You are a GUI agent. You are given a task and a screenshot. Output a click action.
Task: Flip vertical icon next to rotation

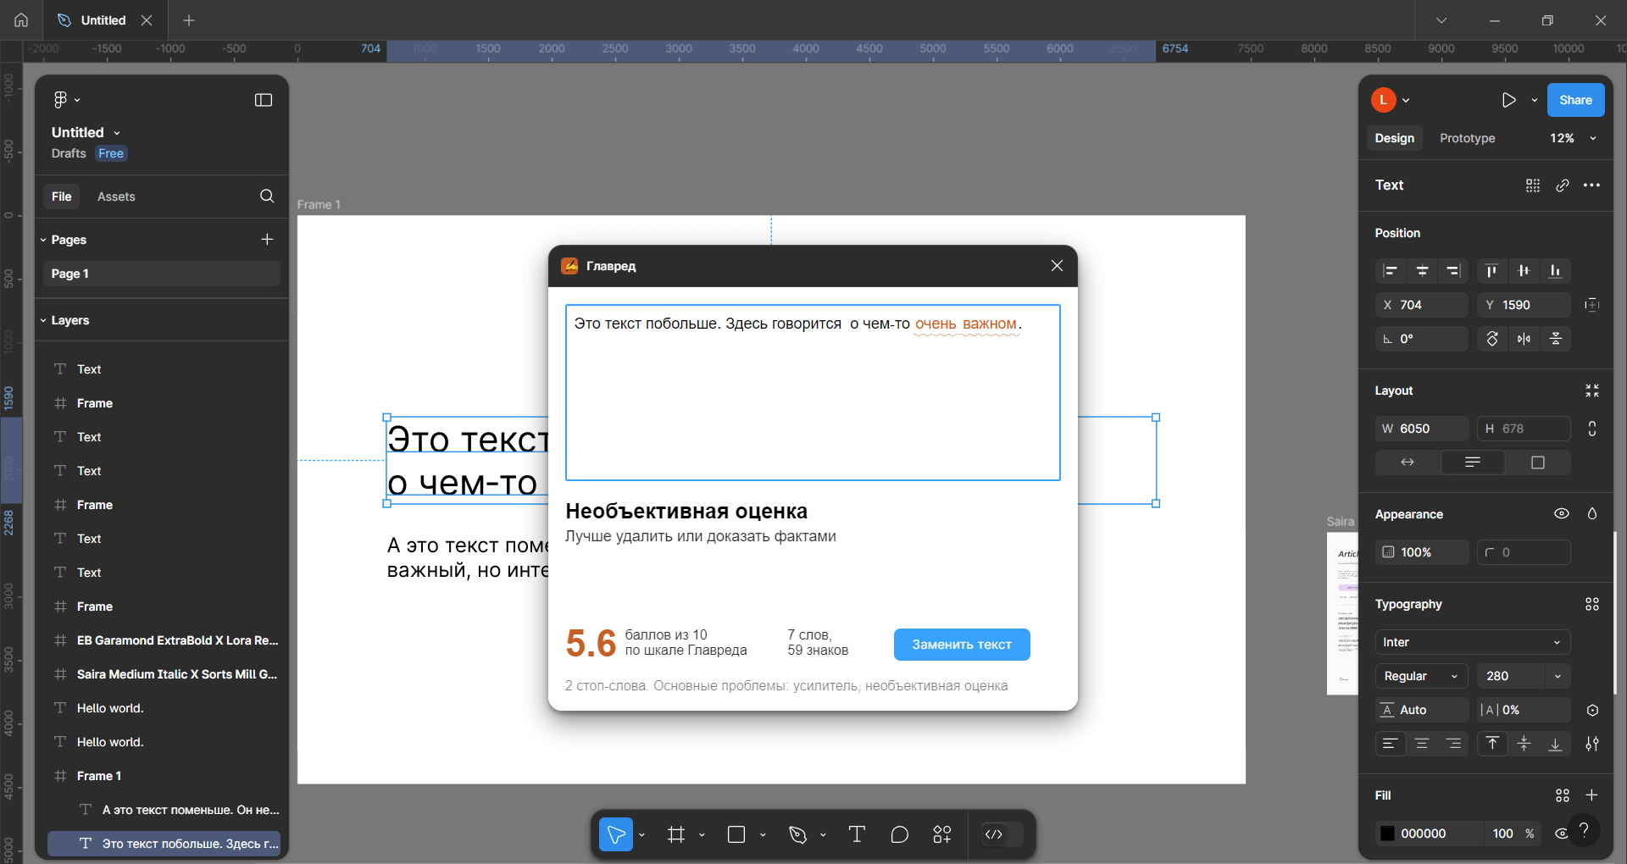pyautogui.click(x=1556, y=339)
